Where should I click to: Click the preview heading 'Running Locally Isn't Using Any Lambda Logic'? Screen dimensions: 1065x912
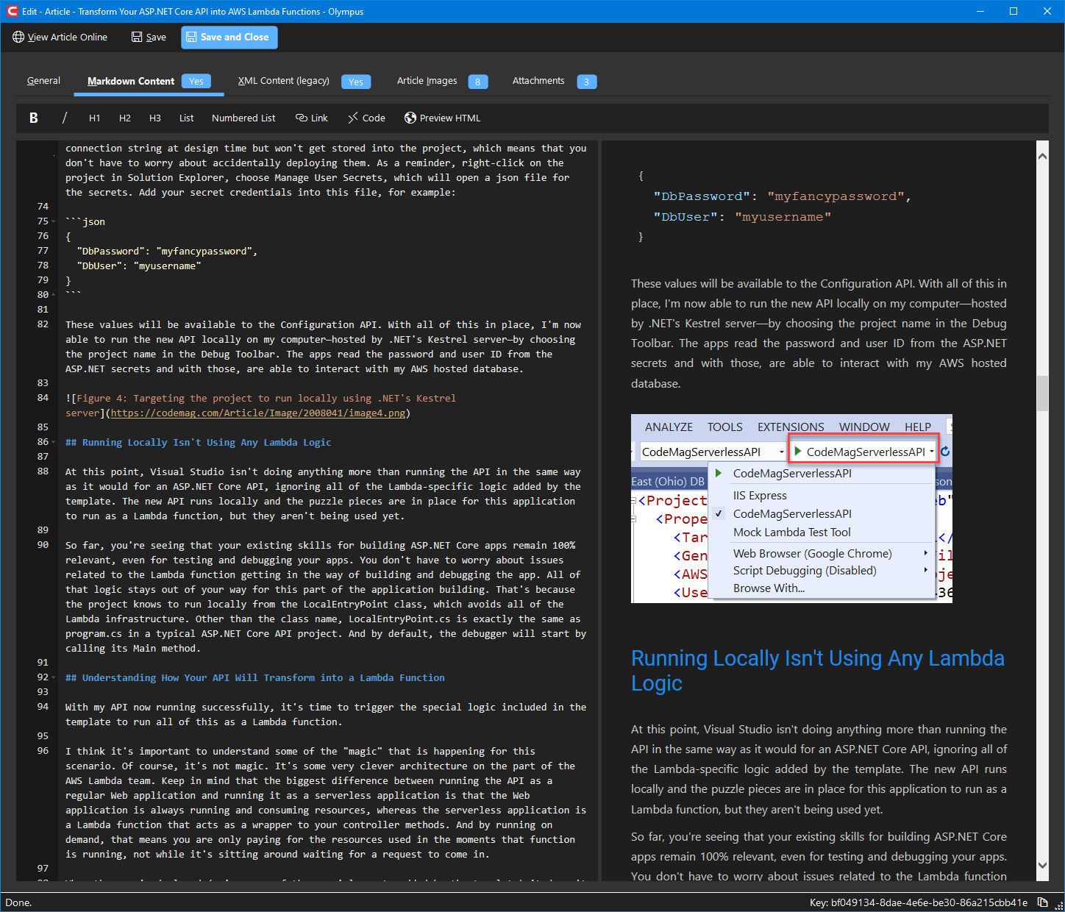click(x=818, y=670)
